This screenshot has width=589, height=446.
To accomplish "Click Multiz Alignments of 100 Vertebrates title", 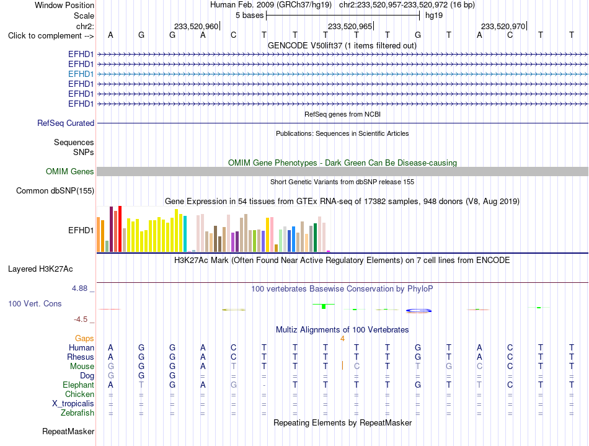I will click(342, 329).
